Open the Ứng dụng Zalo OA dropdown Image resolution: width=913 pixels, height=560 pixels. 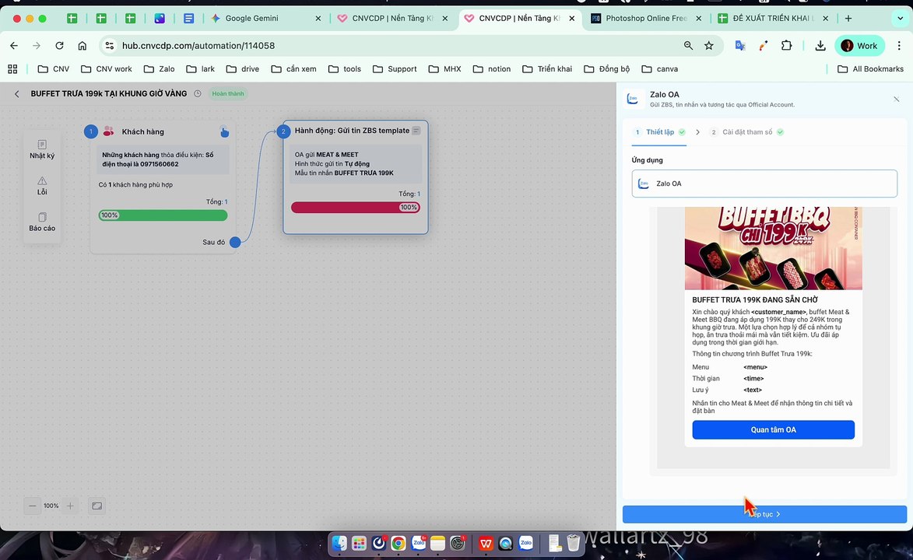[764, 184]
